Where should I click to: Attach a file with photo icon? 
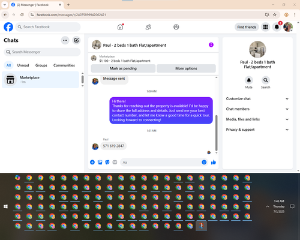(100, 162)
